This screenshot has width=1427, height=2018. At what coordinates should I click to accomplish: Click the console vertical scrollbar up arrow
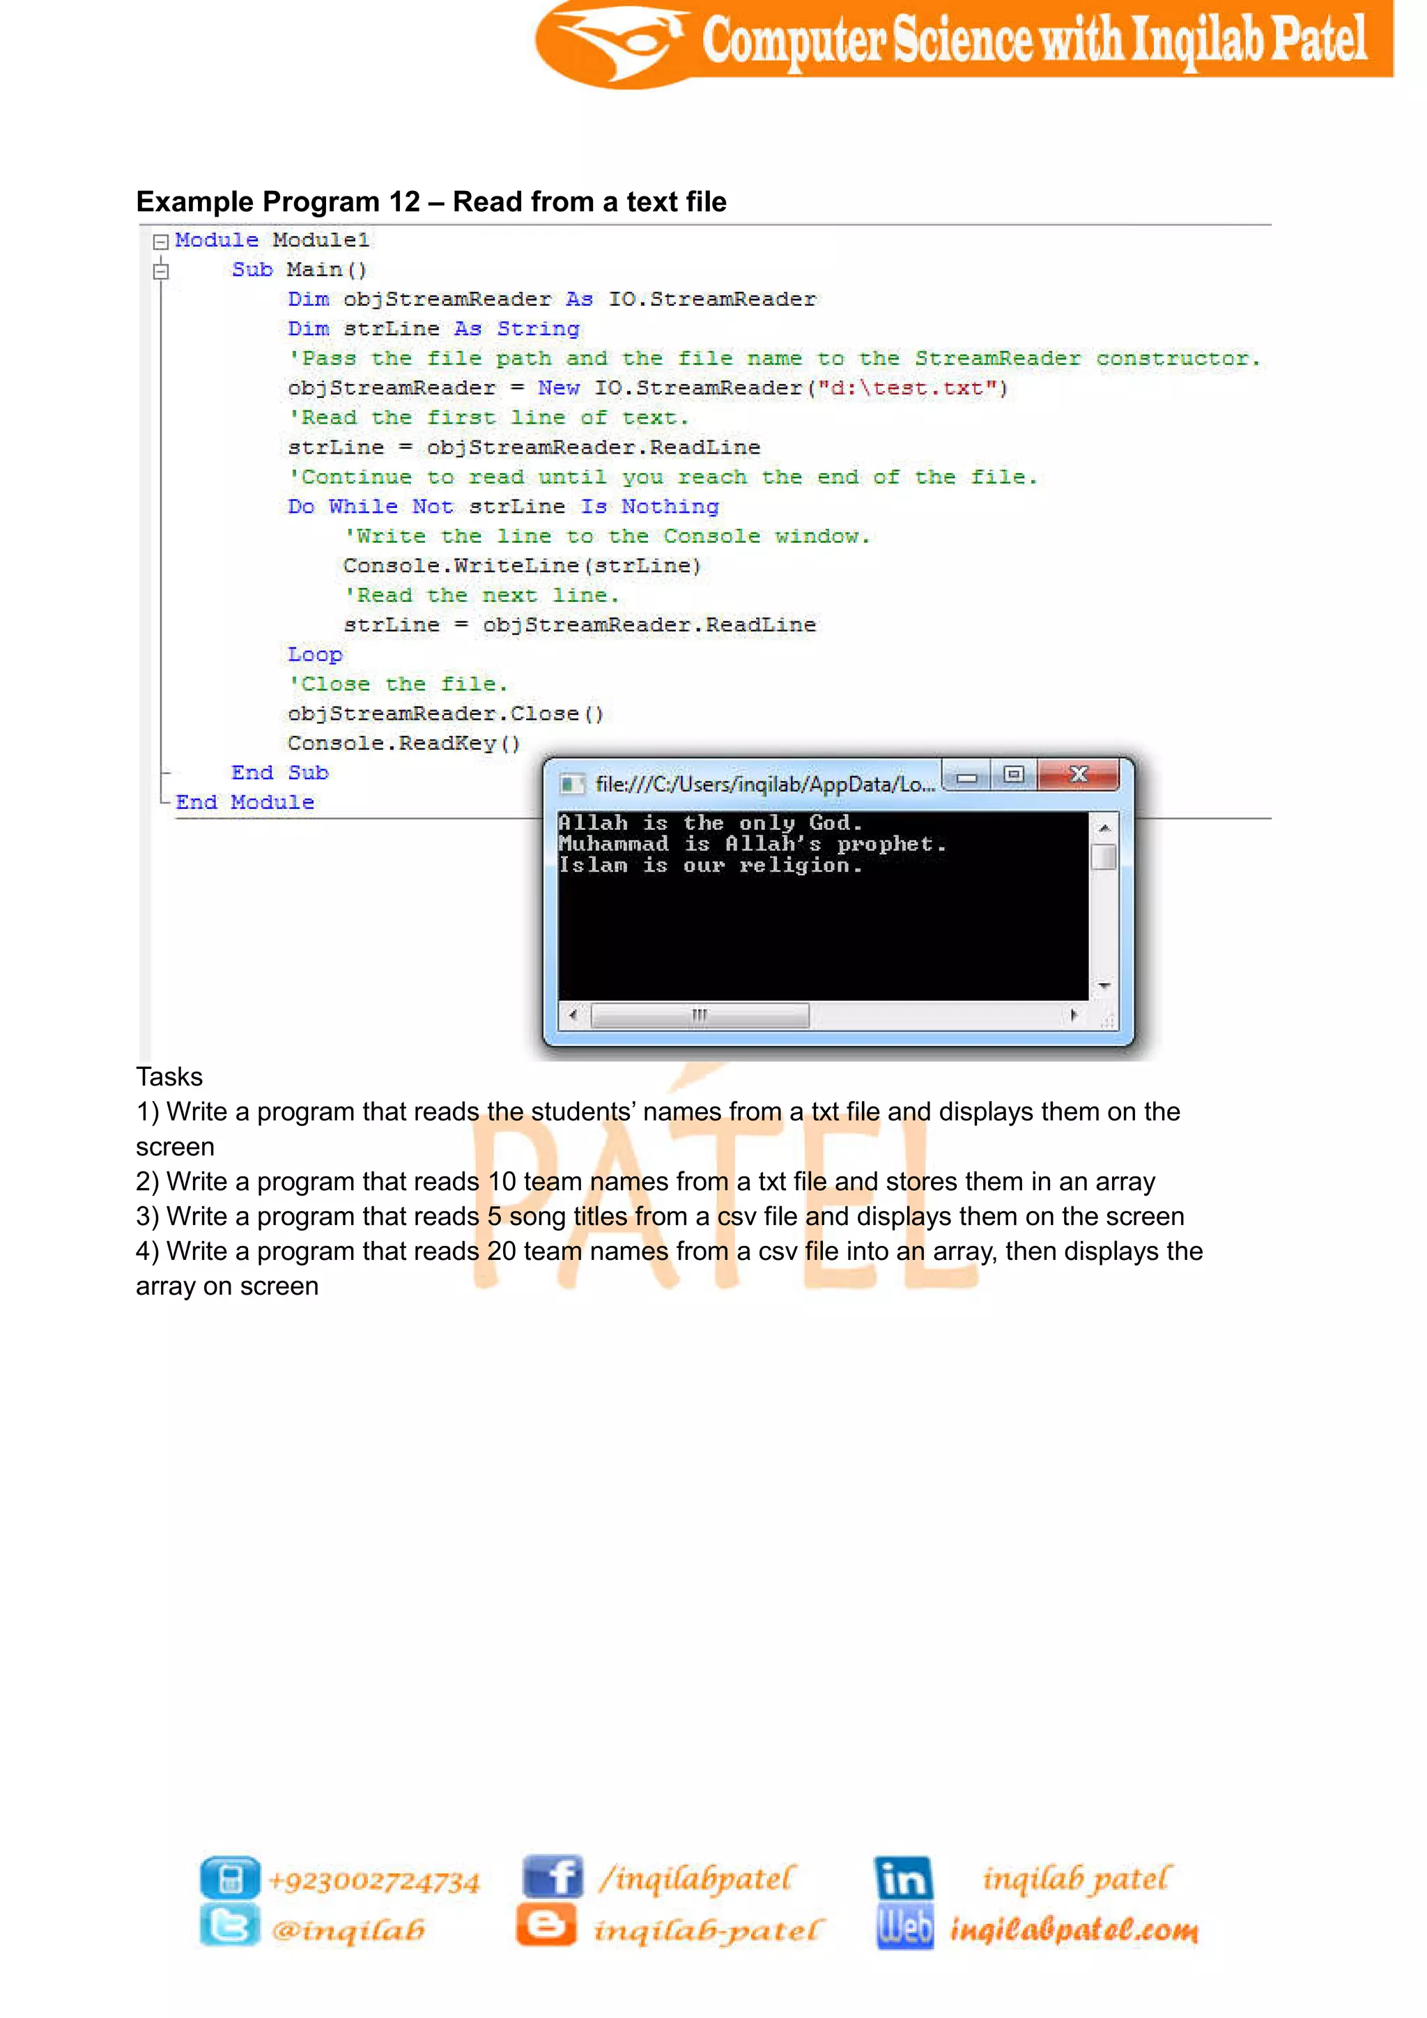point(1104,827)
